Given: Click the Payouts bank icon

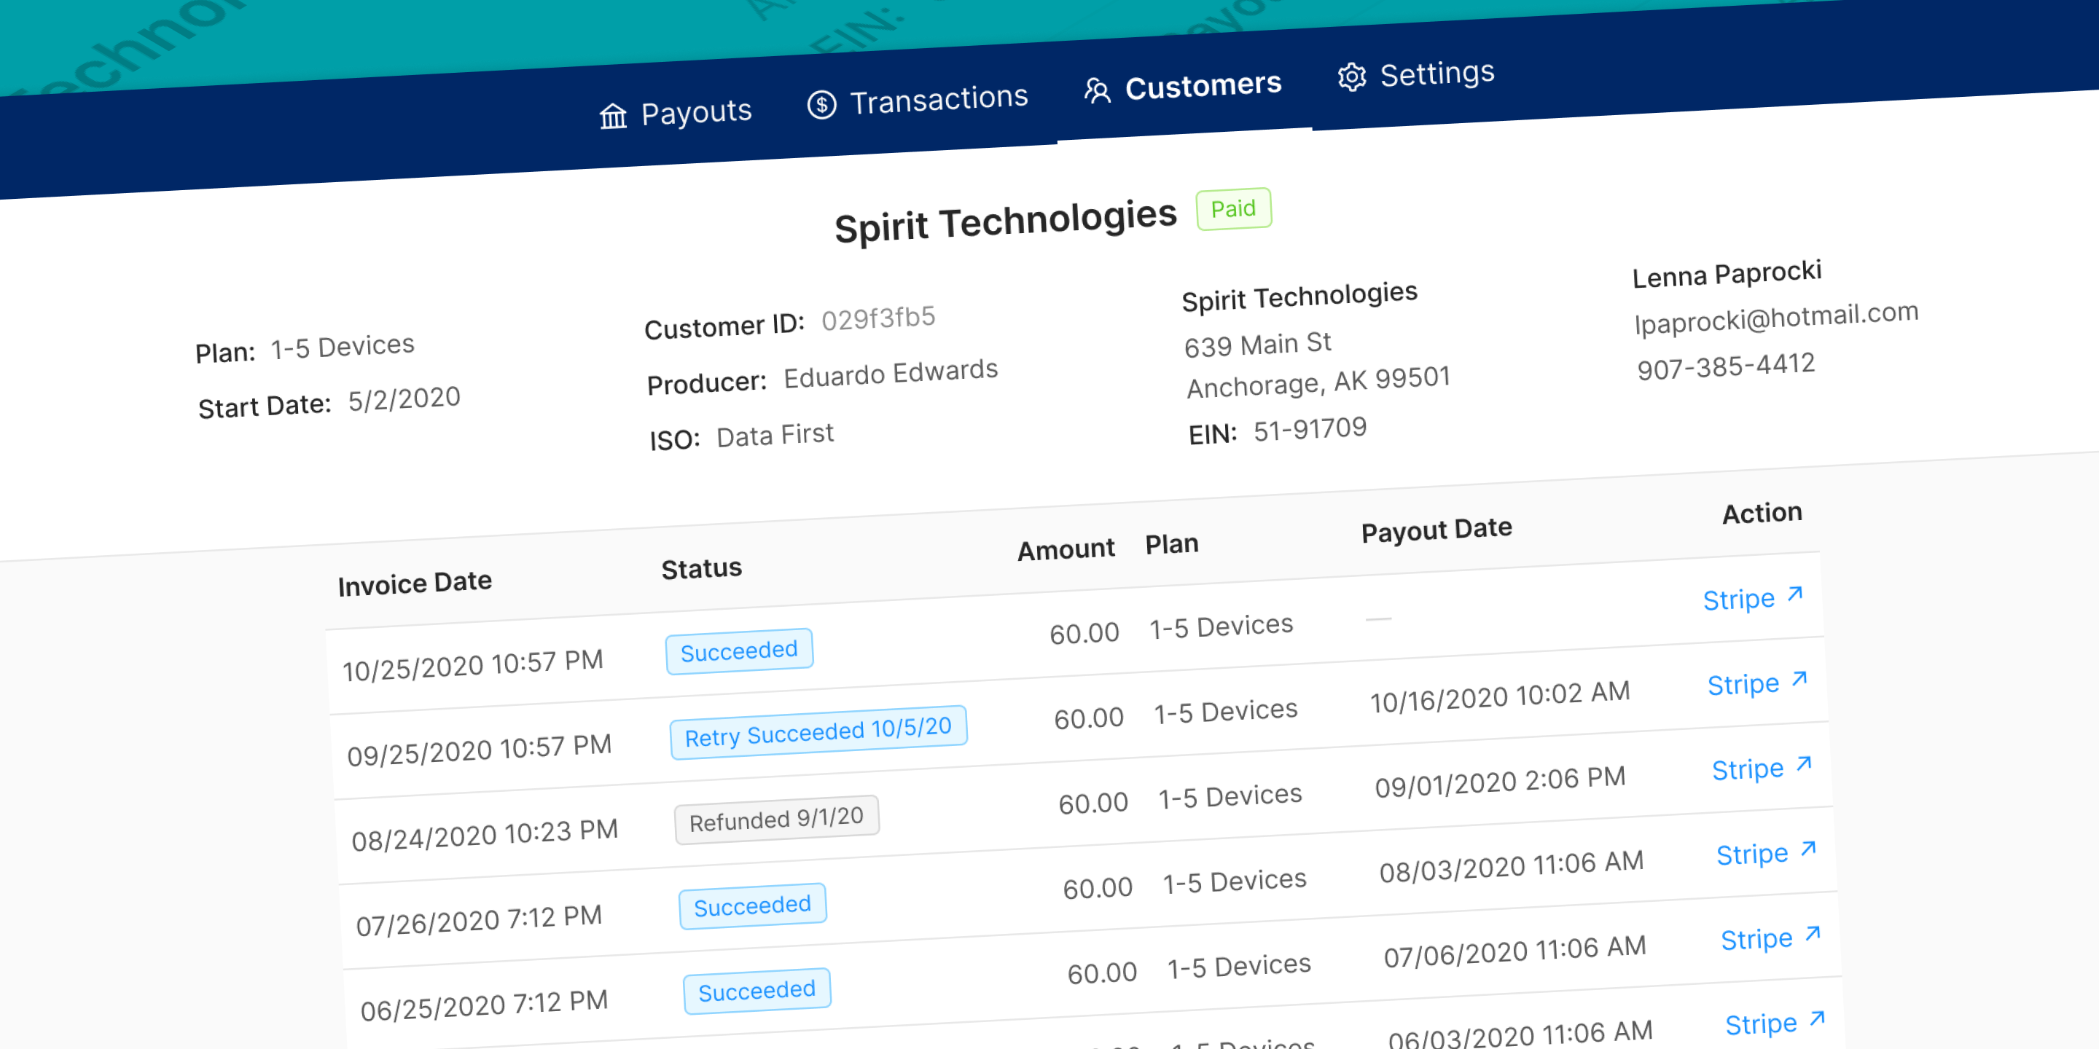Looking at the screenshot, I should click(x=613, y=117).
